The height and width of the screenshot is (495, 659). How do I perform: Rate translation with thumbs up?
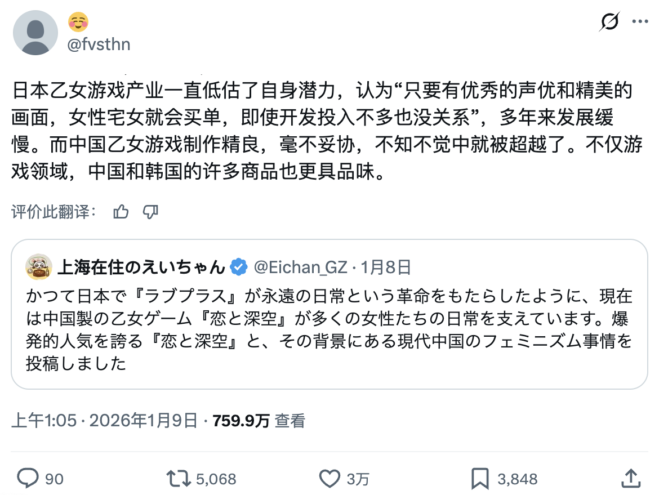coord(121,212)
